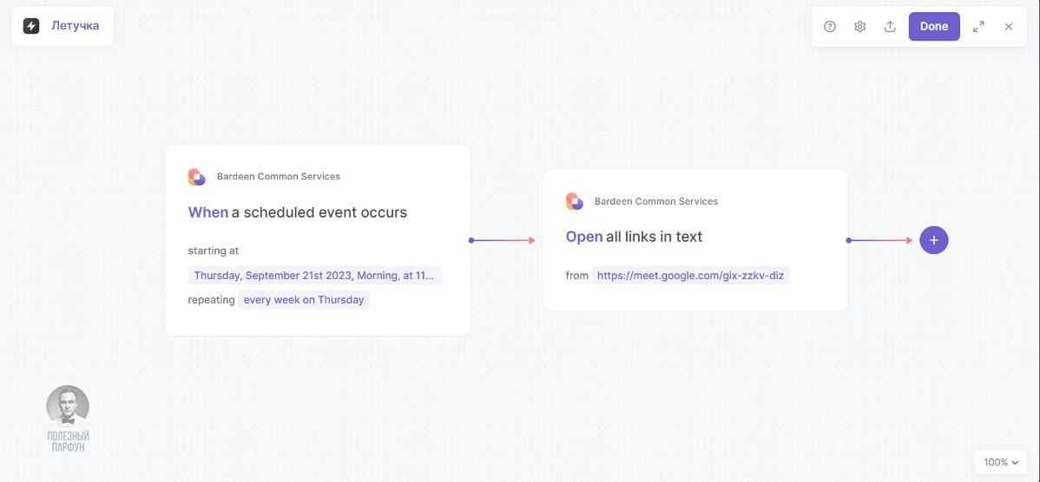Viewport: 1040px width, 482px height.
Task: Click the share upload icon
Action: (x=890, y=27)
